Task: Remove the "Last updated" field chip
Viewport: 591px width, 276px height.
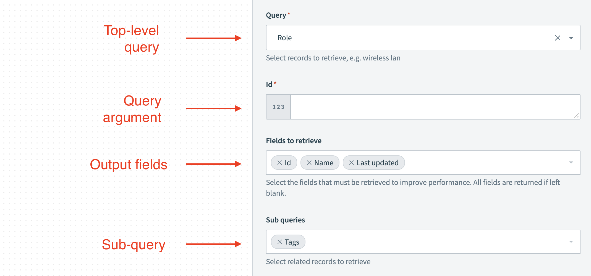Action: coord(351,163)
